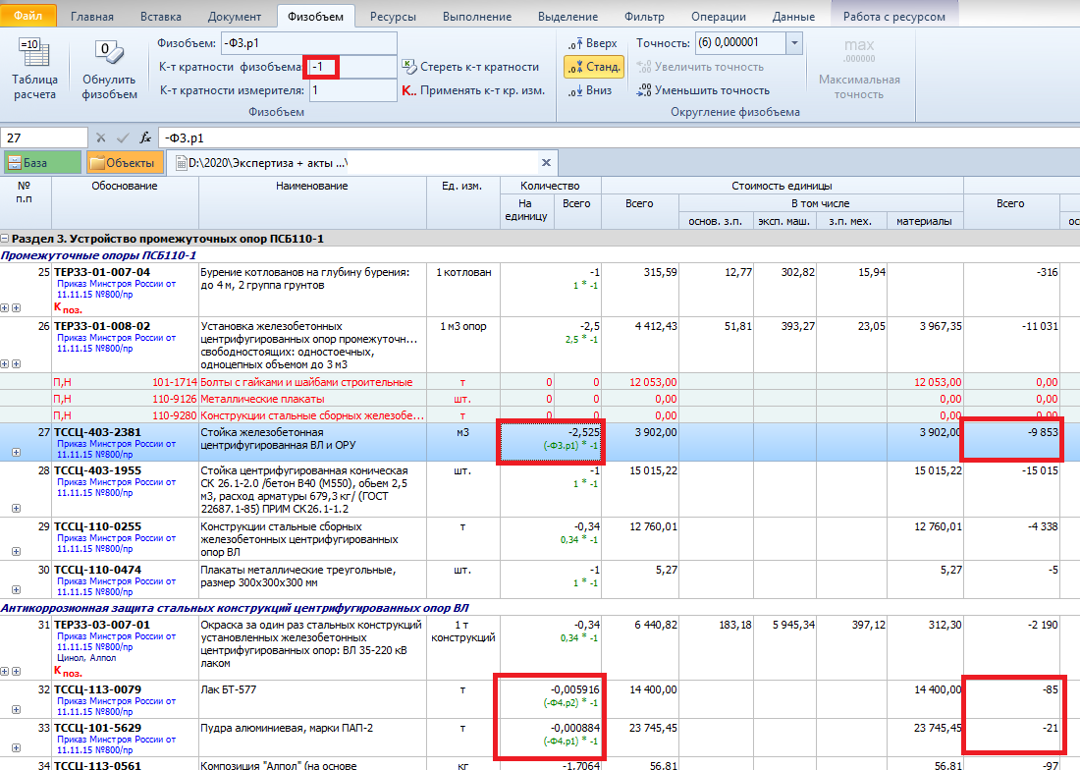Viewport: 1080px width, 770px height.
Task: Open the Файл menu
Action: (x=29, y=17)
